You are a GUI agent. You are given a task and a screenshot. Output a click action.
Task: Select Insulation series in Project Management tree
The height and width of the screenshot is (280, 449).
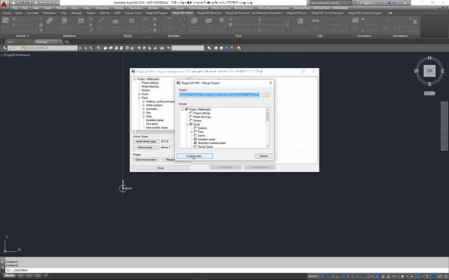click(155, 120)
